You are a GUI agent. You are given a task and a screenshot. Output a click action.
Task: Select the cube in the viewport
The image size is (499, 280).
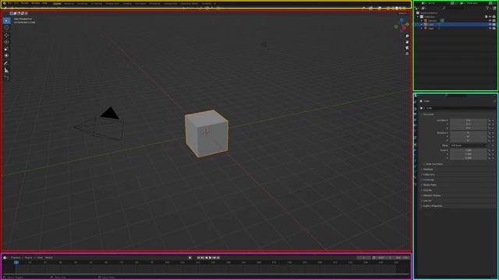coord(206,133)
